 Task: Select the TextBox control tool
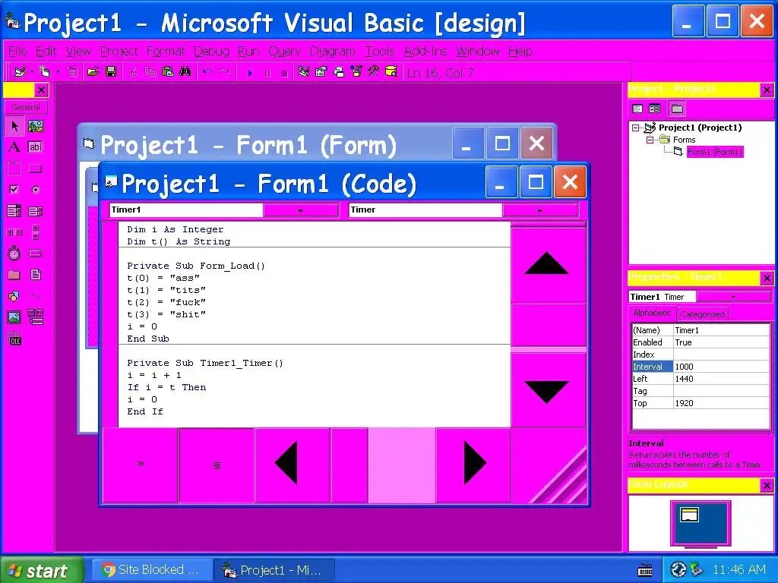coord(35,147)
